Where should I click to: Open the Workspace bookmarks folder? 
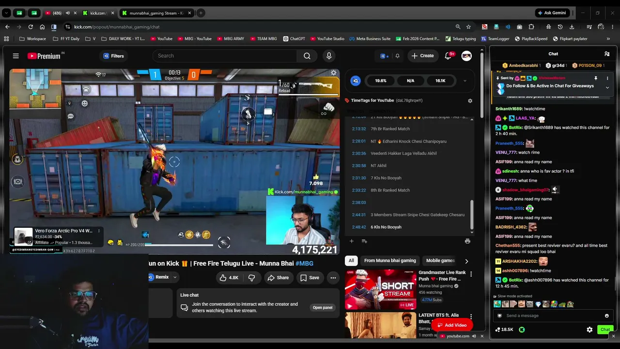coord(32,39)
